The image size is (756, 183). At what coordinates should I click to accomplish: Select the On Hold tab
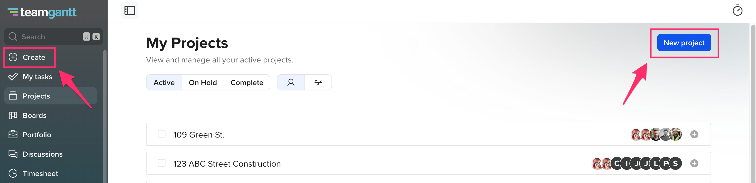click(203, 82)
